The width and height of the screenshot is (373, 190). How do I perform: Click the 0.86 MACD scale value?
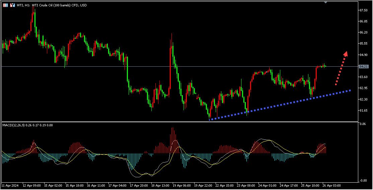coord(362,124)
